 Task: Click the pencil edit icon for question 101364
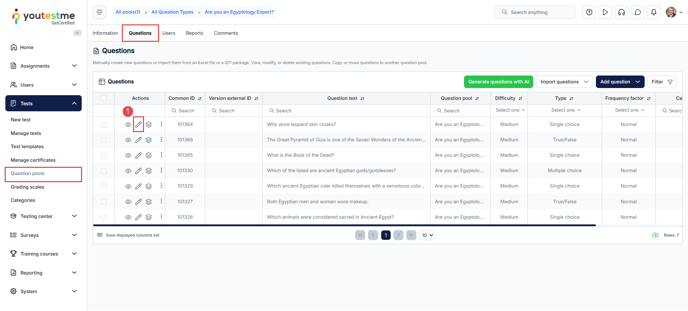point(138,125)
